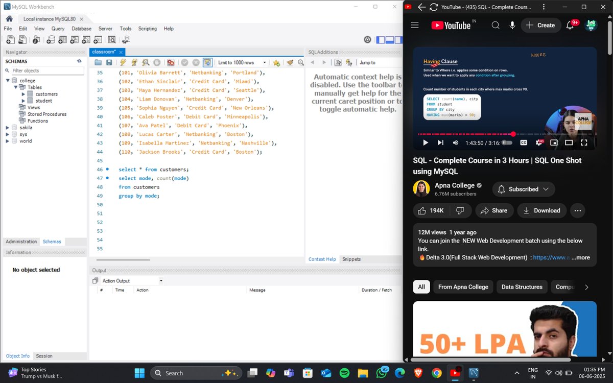
Task: Open the Database menu
Action: (x=81, y=29)
